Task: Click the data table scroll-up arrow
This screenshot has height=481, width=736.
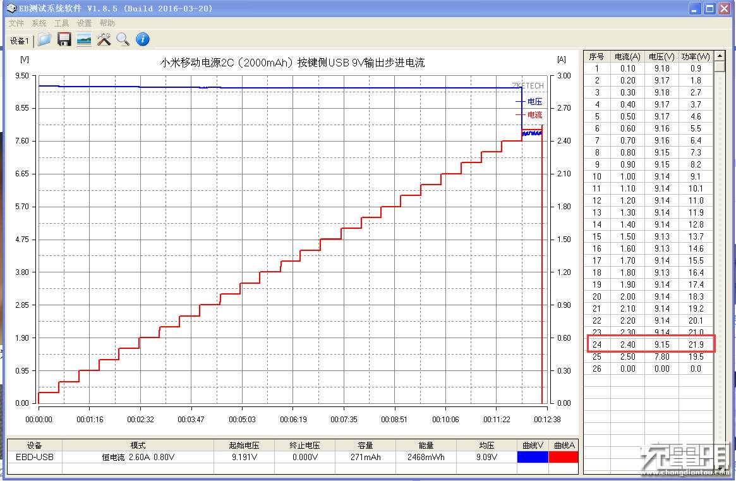Action: coord(720,56)
